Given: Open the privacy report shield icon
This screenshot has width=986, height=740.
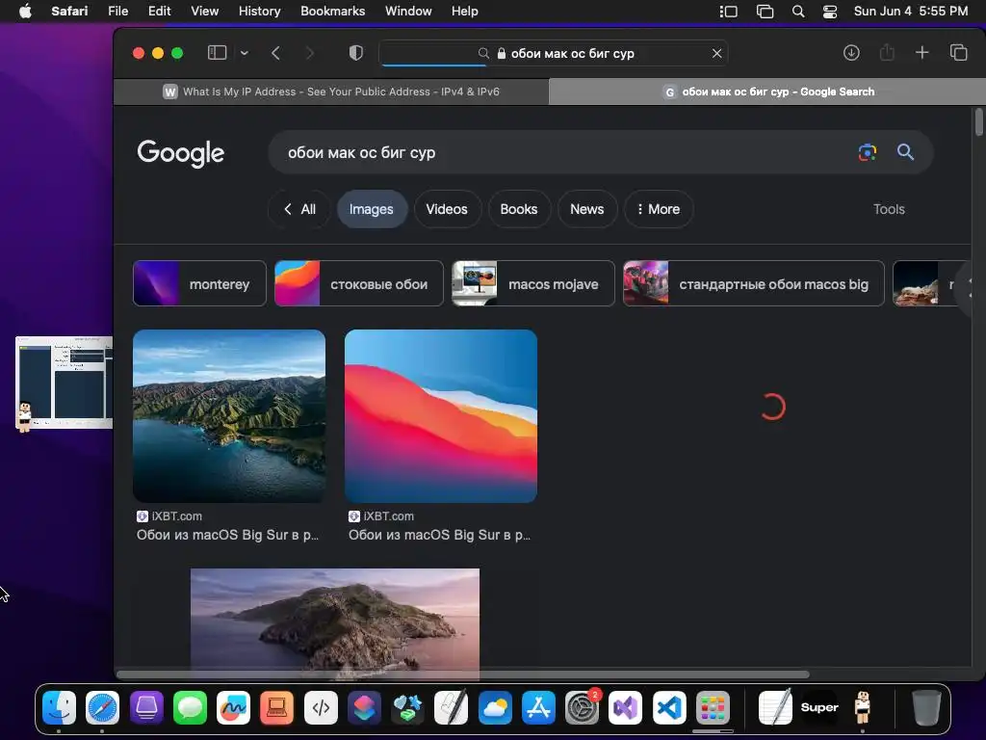Looking at the screenshot, I should click(x=356, y=53).
